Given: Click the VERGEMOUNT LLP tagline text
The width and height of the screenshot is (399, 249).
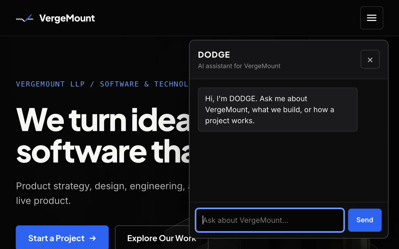Looking at the screenshot, I should tap(102, 84).
